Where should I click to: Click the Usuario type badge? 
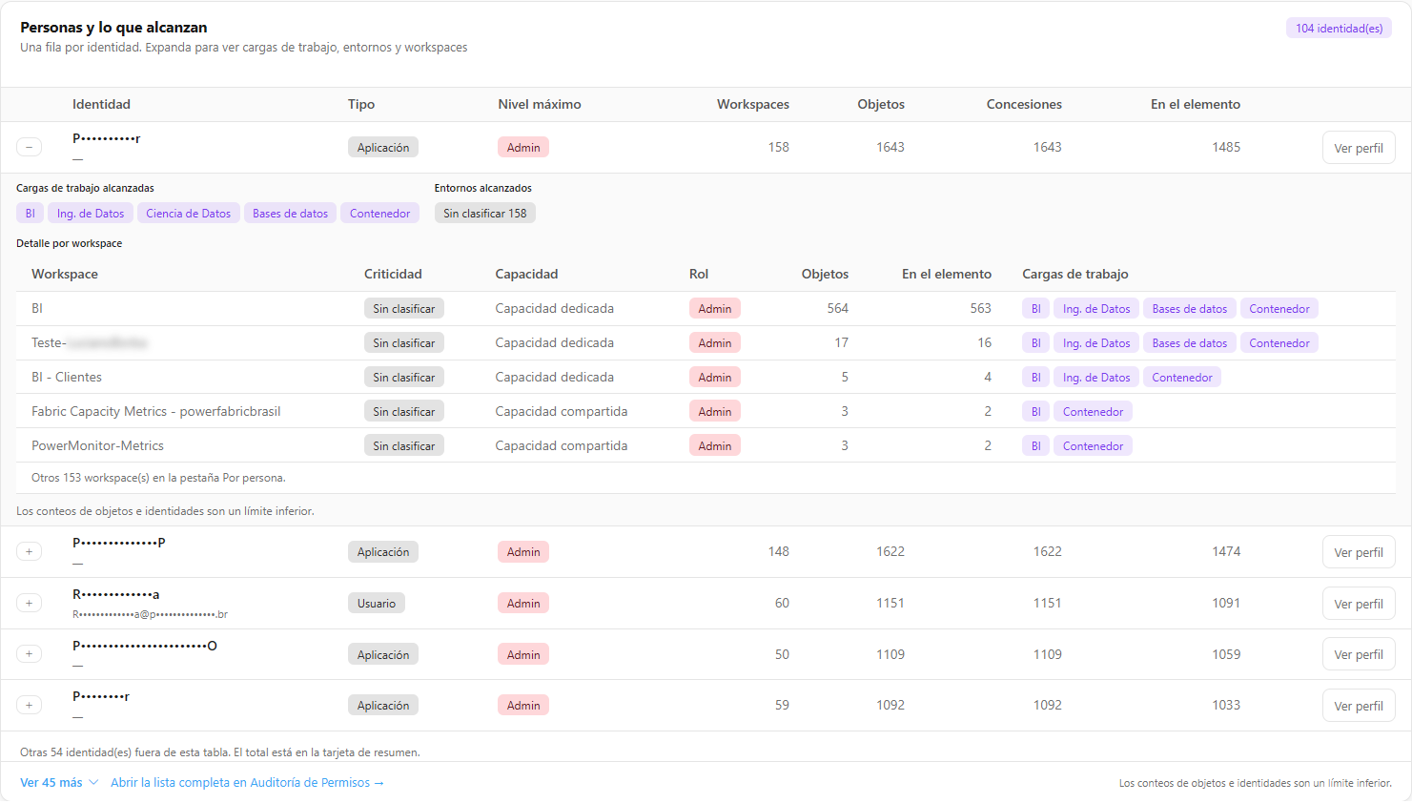click(x=377, y=604)
